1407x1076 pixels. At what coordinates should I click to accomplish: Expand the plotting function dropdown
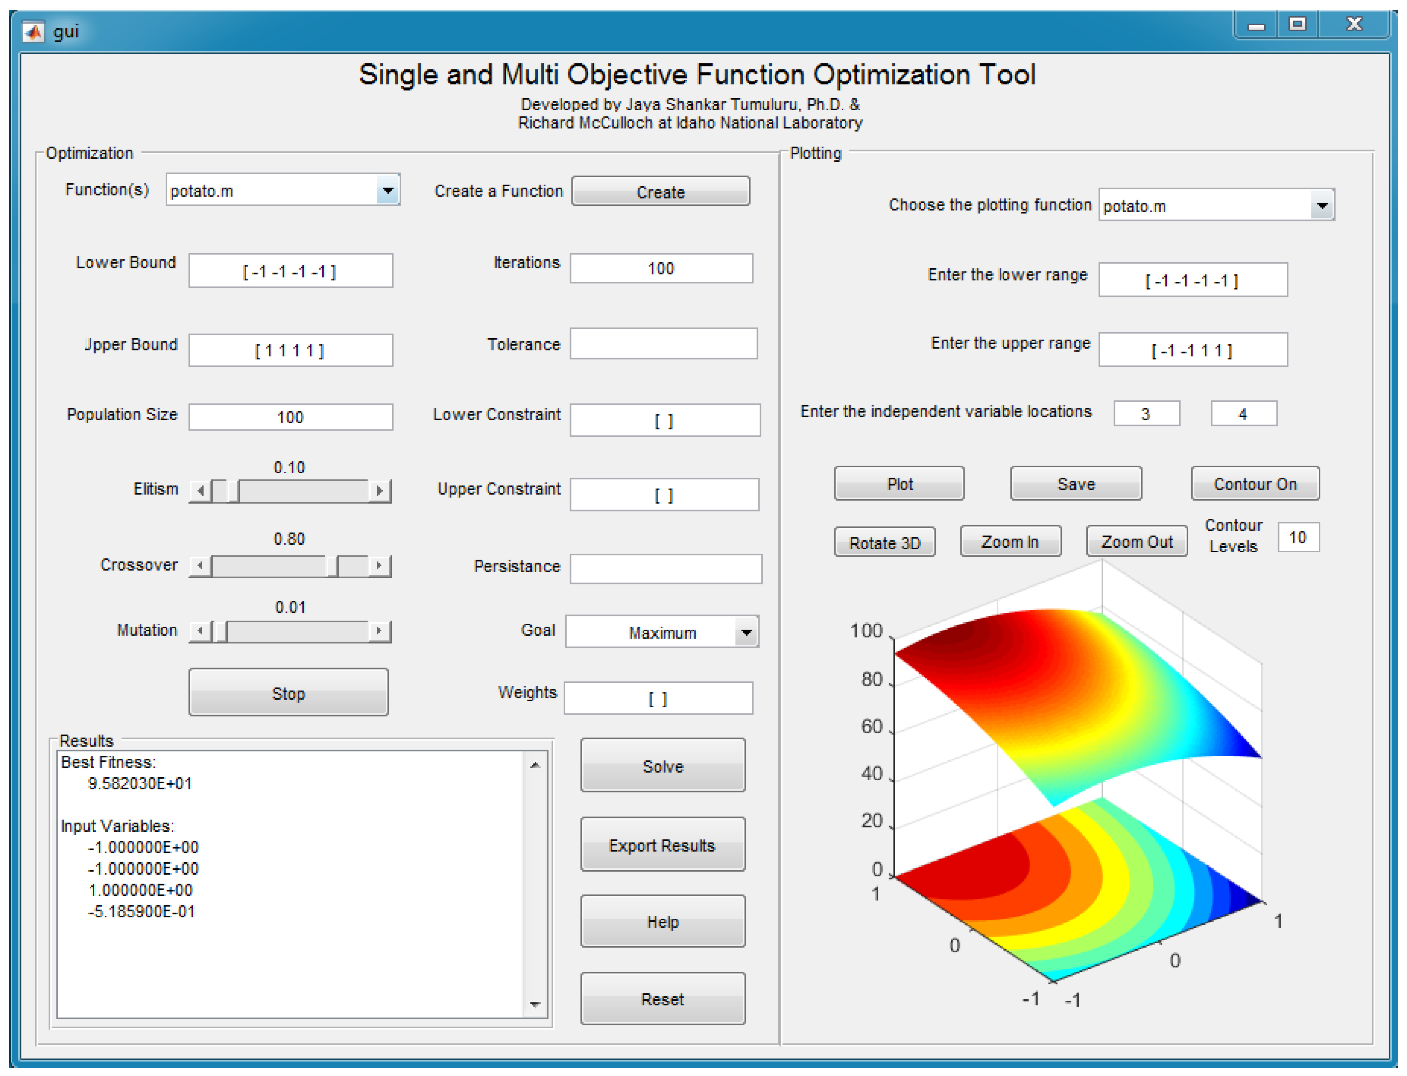1322,206
